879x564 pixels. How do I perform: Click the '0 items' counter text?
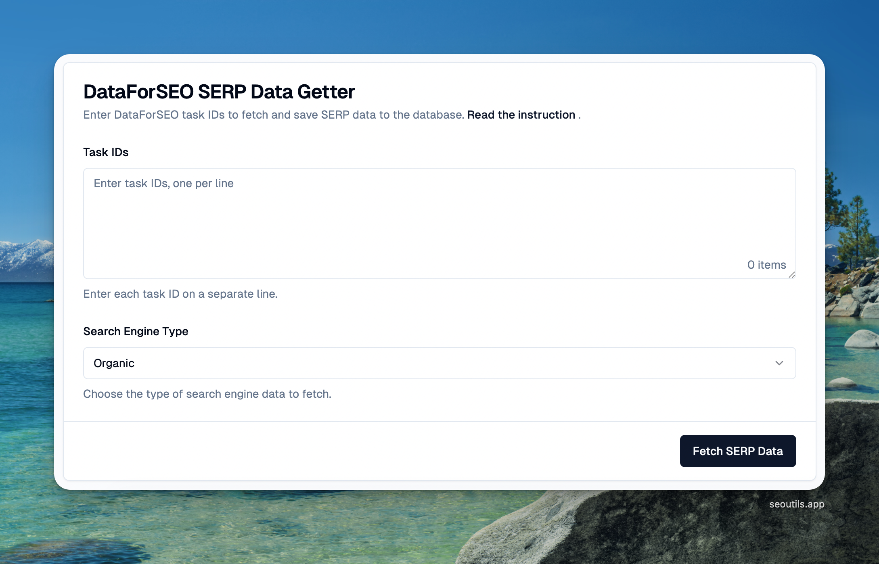(766, 265)
